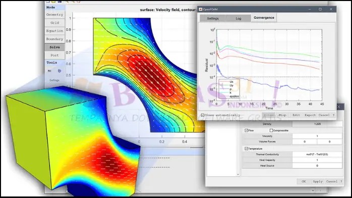
Task: Click the blue globe icon under Tools
Action: point(60,71)
